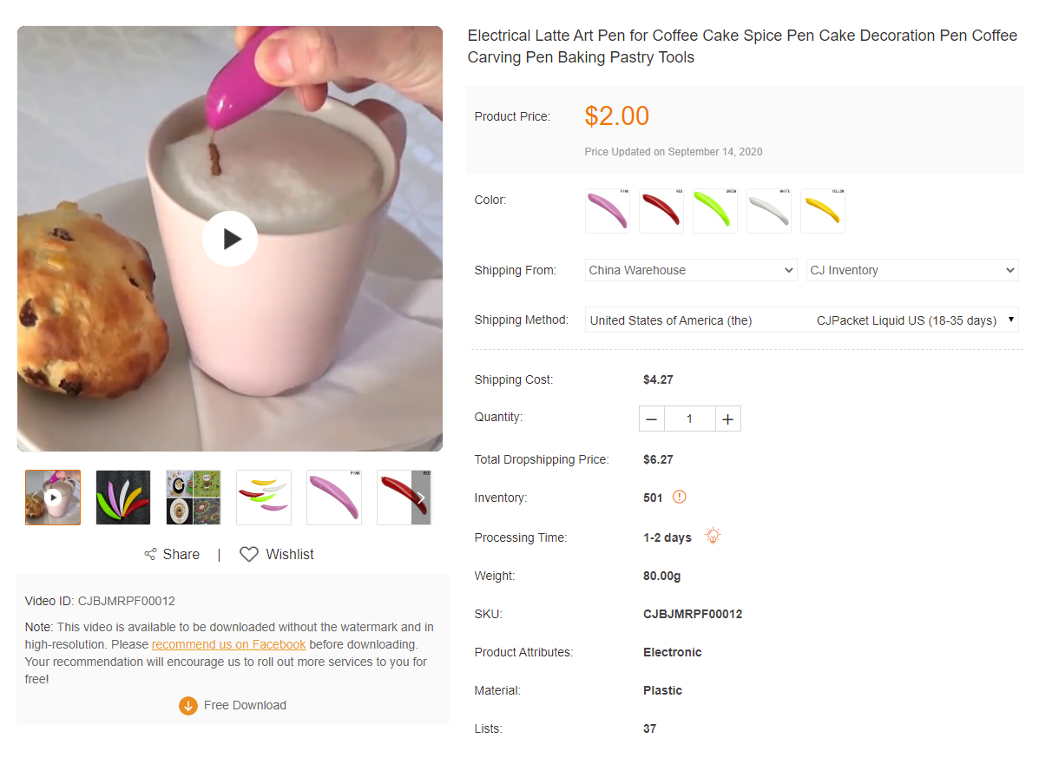Open the Shipping Method dropdown
Screen dimensions: 1039x758
(801, 320)
